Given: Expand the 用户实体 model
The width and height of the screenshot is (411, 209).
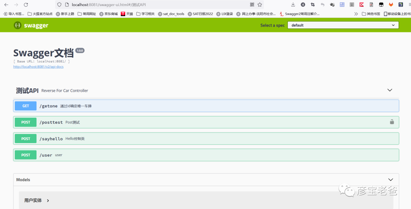Looking at the screenshot, I should point(37,200).
